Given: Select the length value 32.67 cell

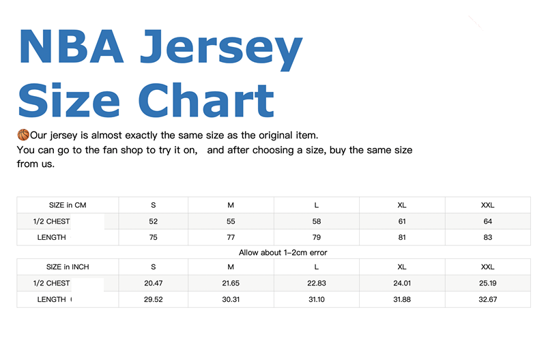Looking at the screenshot, I should click(487, 299).
